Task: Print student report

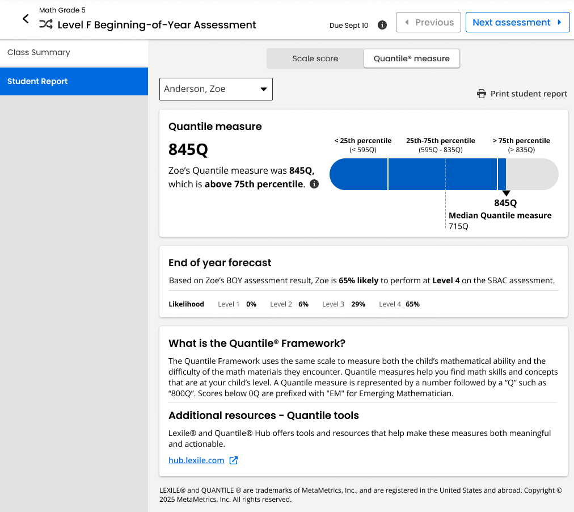Action: (x=522, y=94)
